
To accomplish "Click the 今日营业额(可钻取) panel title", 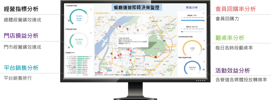I will point(71,6).
